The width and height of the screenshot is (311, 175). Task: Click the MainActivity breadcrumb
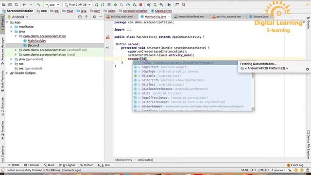163,11
